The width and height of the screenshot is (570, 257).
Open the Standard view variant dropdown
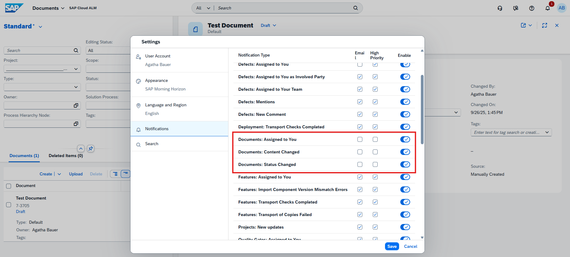(40, 27)
